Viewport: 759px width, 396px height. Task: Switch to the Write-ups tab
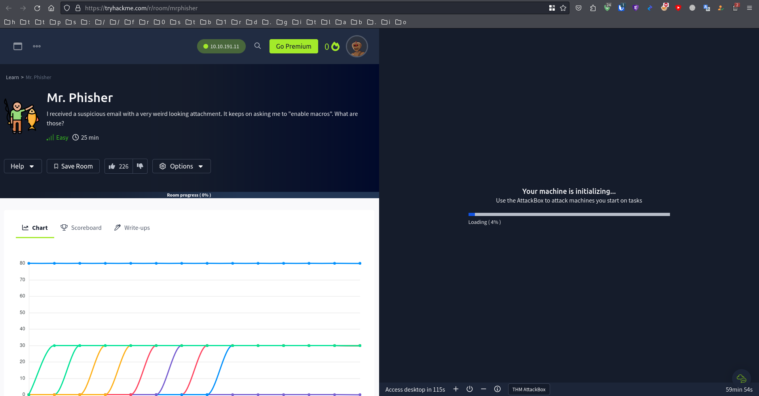pyautogui.click(x=132, y=228)
